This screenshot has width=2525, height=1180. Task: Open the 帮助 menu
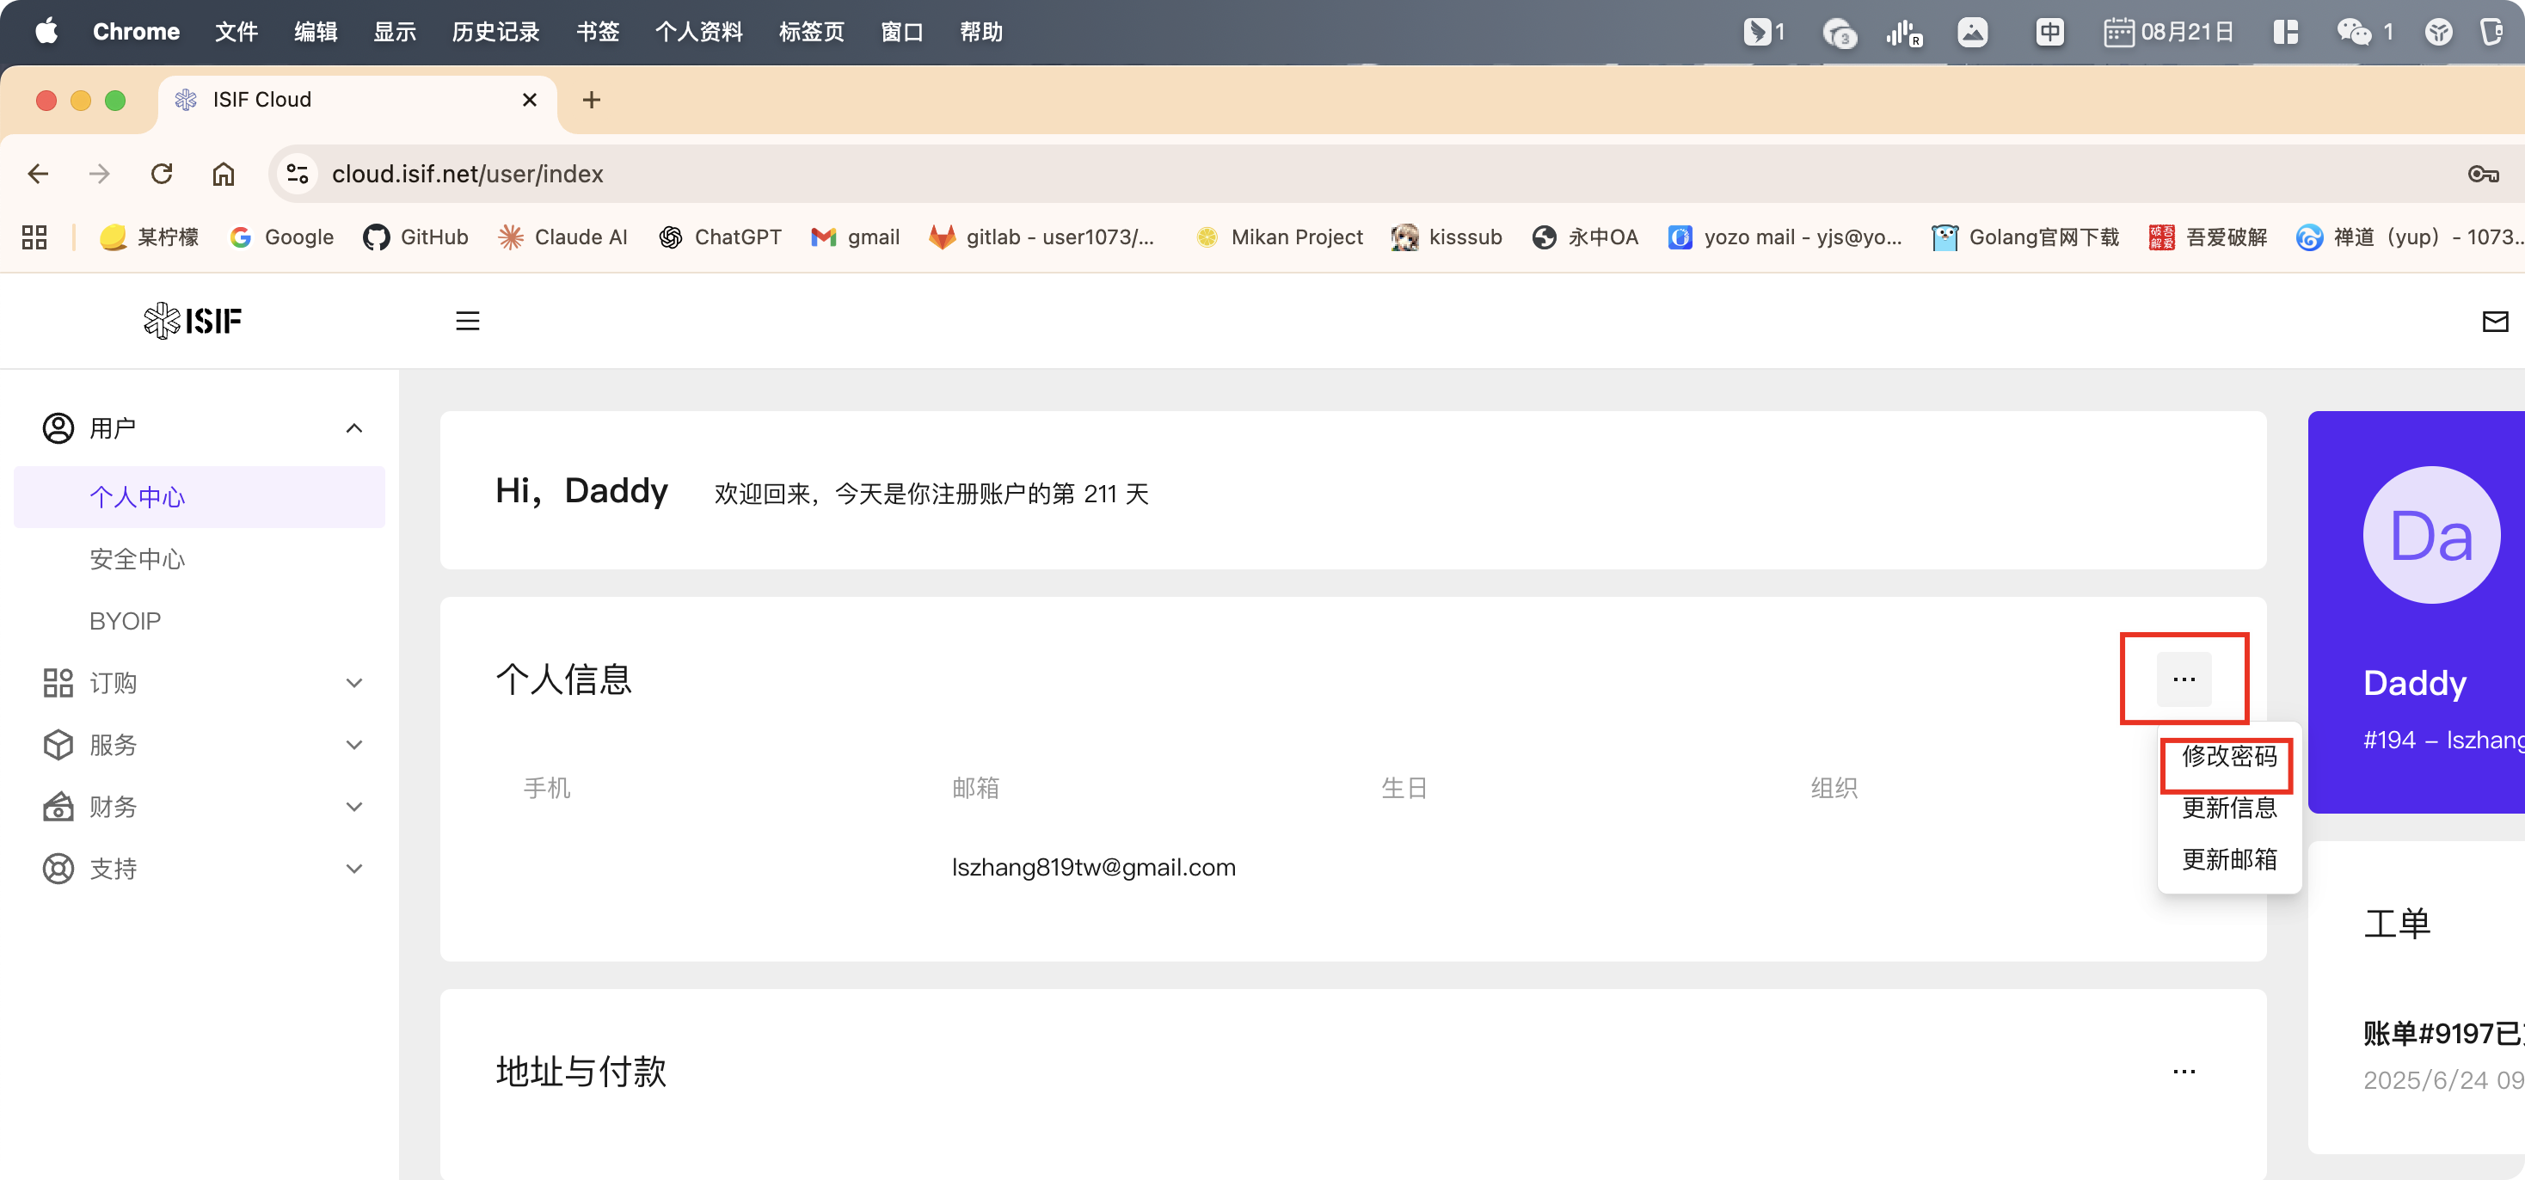[981, 31]
